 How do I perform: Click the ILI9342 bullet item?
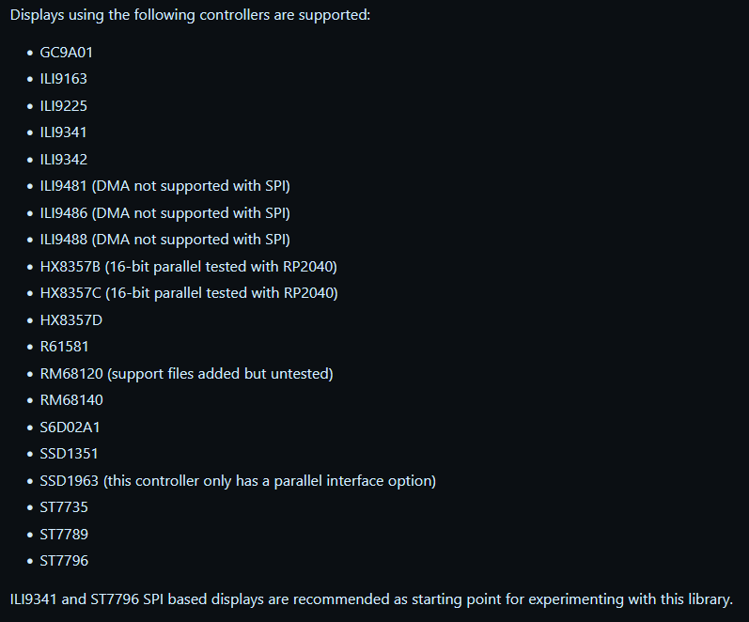coord(64,159)
